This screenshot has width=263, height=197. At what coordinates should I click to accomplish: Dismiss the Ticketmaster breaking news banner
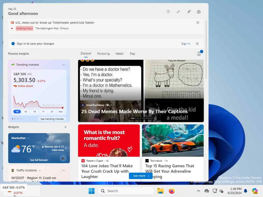[x=198, y=23]
